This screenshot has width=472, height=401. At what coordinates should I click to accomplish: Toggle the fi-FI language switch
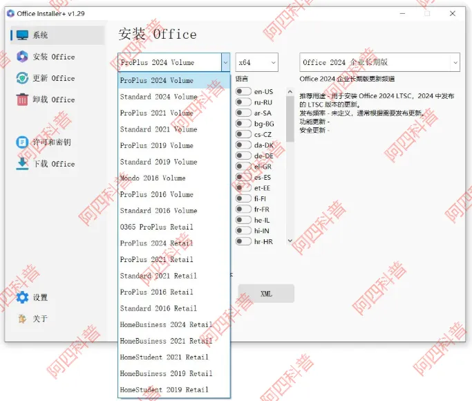tap(243, 198)
